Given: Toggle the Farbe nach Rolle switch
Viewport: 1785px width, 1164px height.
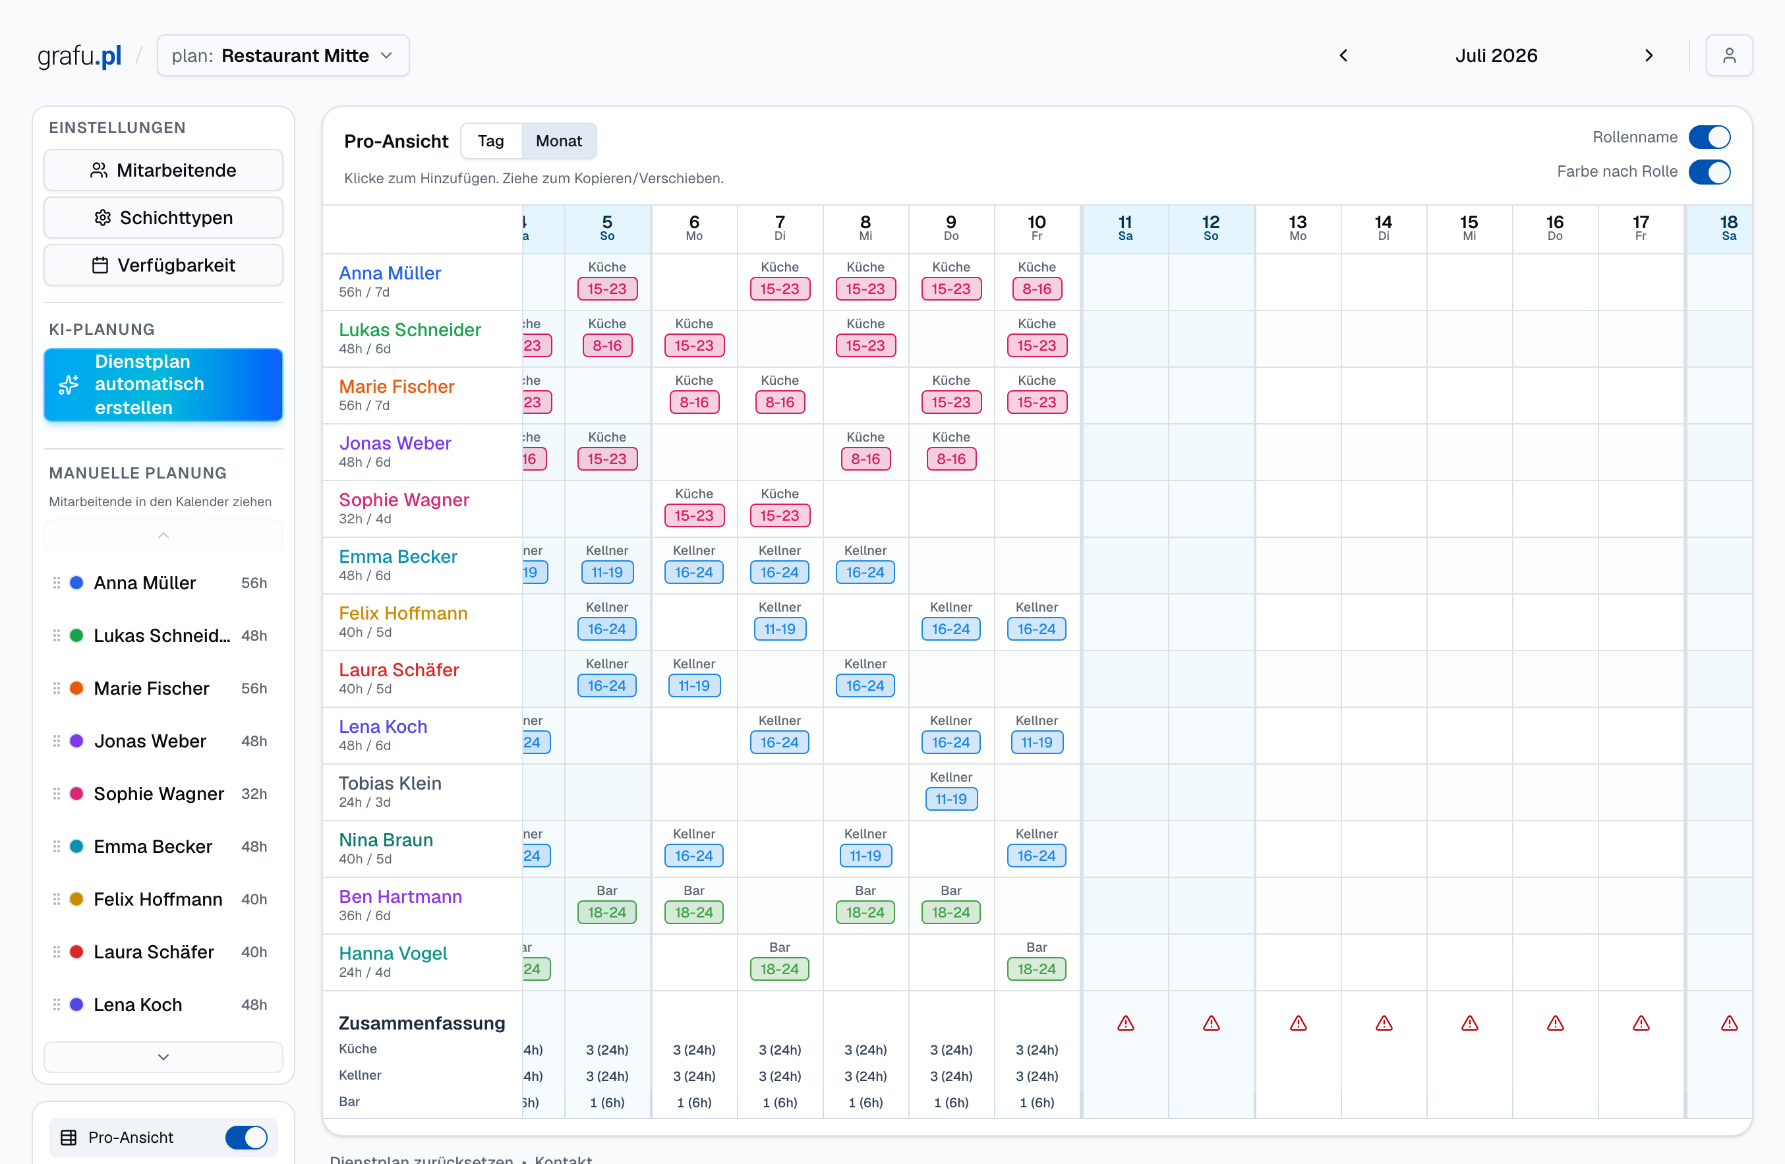Looking at the screenshot, I should tap(1709, 172).
